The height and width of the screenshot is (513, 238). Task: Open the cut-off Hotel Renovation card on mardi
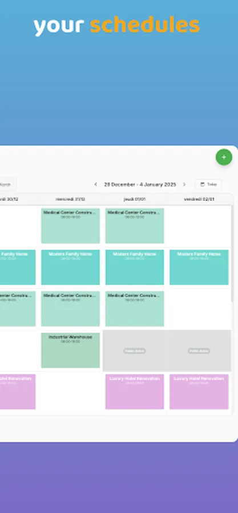tap(18, 392)
